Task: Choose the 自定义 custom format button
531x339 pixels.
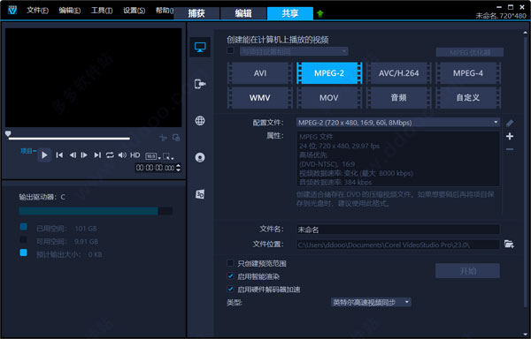Action: [468, 98]
